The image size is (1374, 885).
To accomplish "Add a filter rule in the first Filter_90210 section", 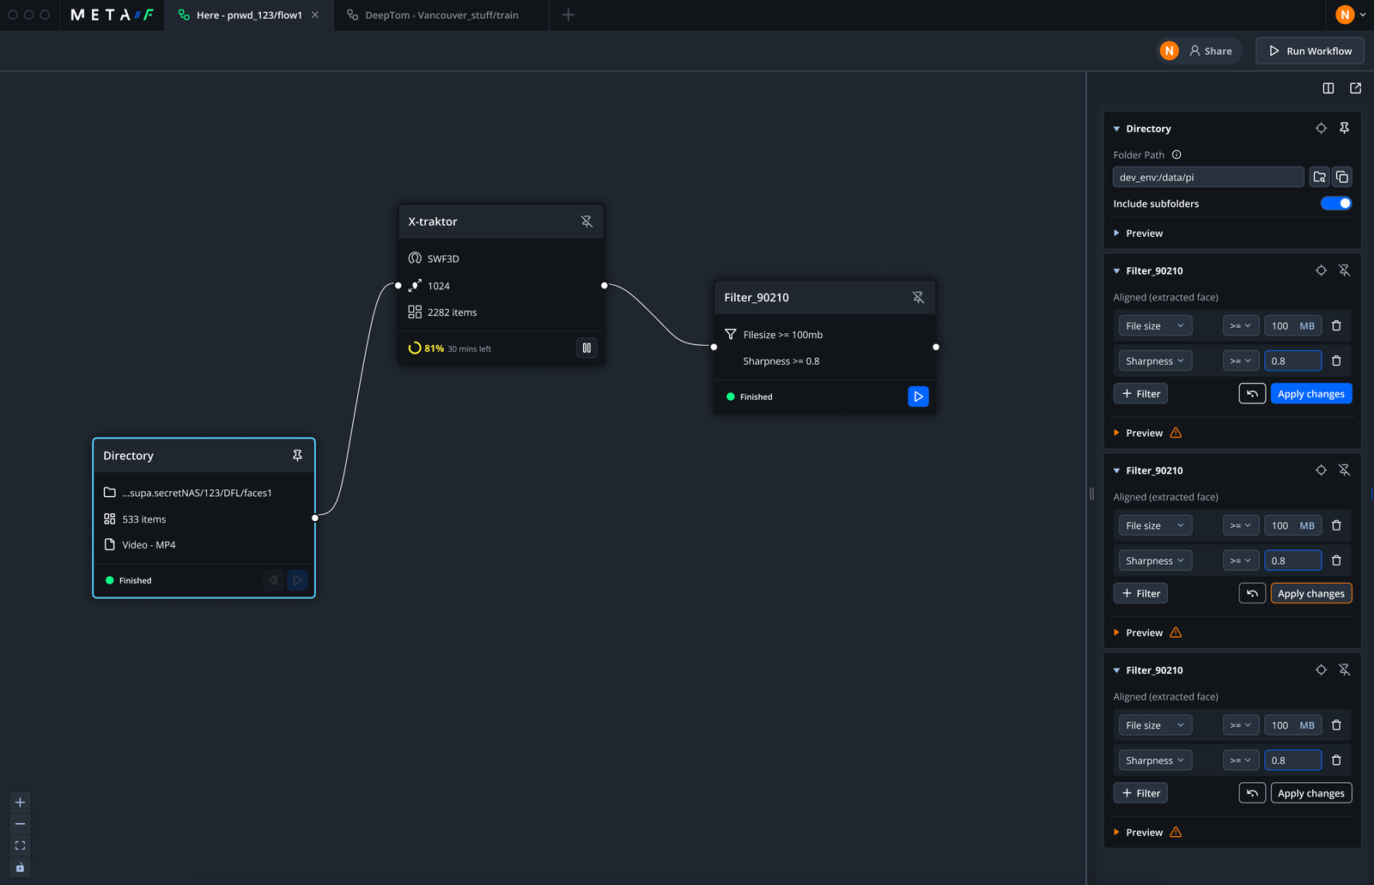I will tap(1140, 394).
